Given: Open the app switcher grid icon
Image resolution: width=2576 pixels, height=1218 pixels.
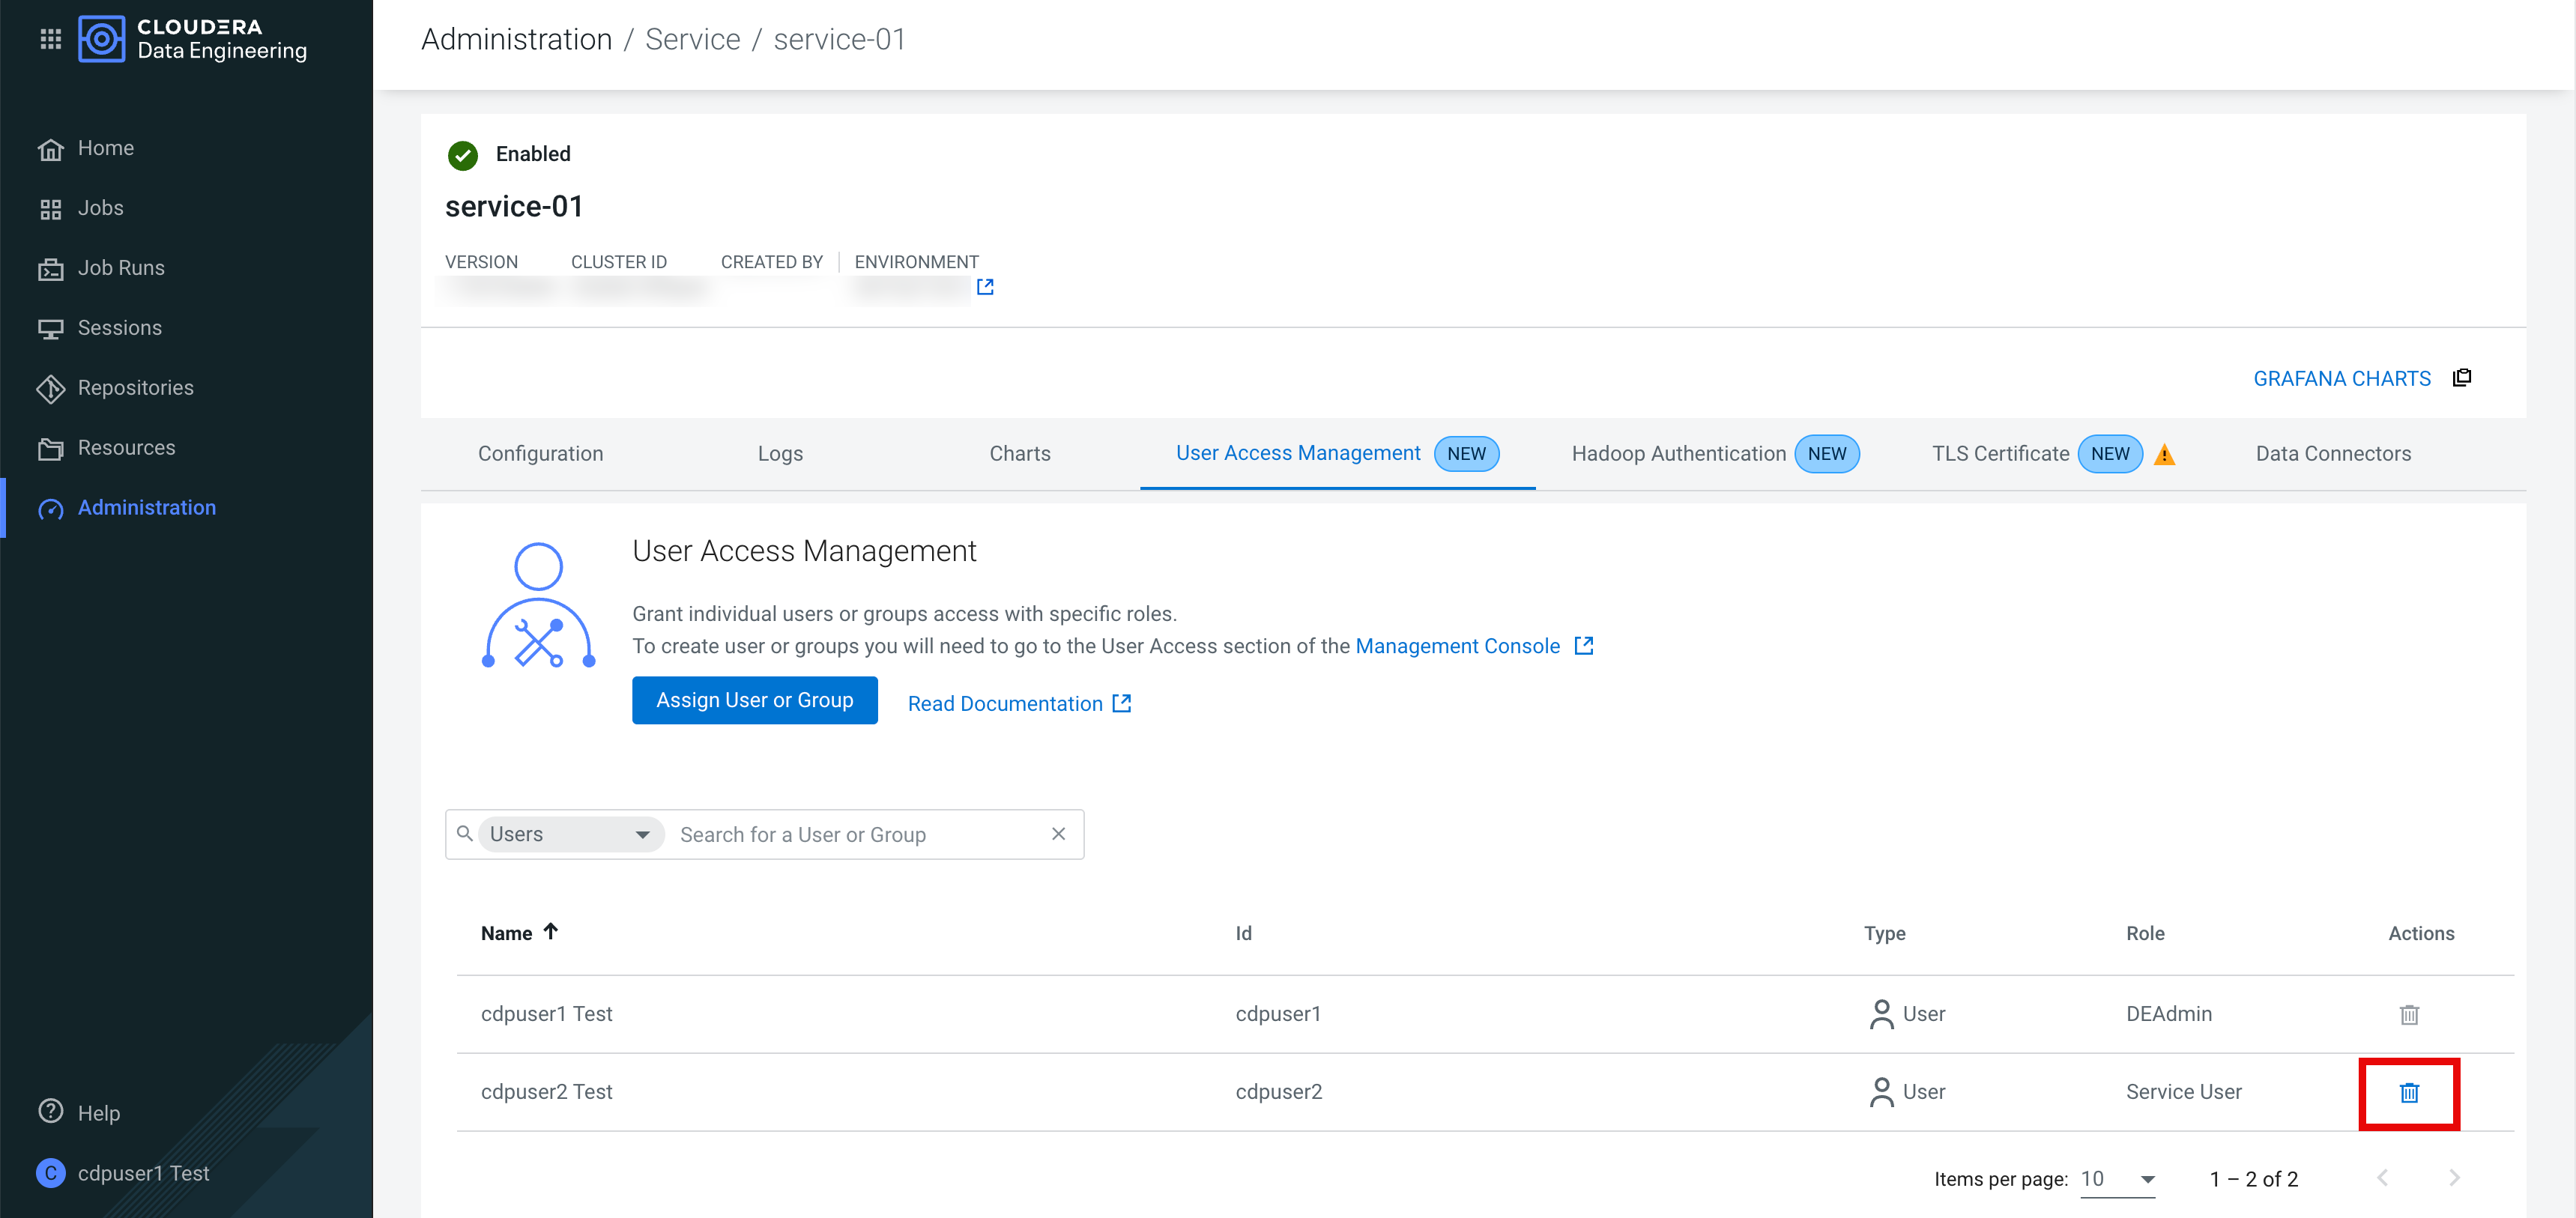Looking at the screenshot, I should (50, 38).
